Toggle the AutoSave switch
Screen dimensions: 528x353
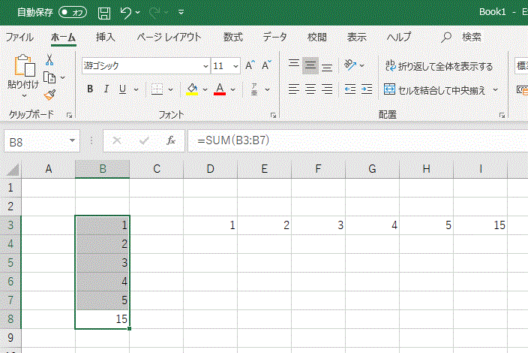pyautogui.click(x=73, y=13)
